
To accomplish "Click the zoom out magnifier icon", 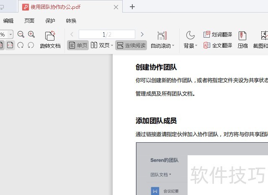I will [x=21, y=34].
